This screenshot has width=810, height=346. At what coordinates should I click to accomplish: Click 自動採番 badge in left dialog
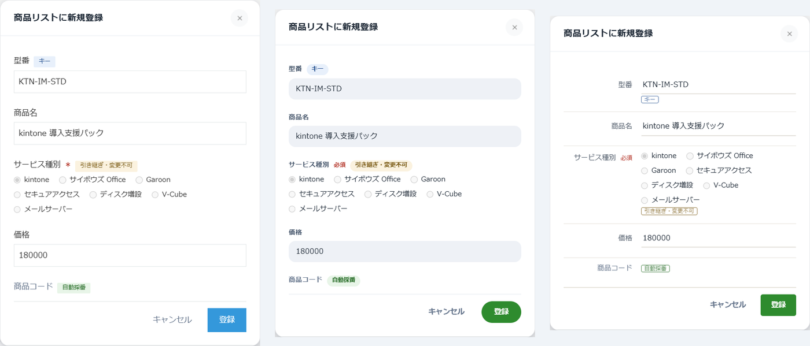(x=74, y=288)
